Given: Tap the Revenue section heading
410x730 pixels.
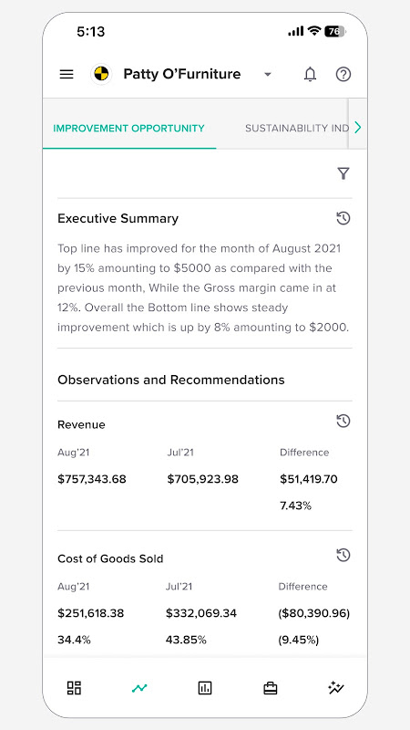Looking at the screenshot, I should pyautogui.click(x=81, y=424).
